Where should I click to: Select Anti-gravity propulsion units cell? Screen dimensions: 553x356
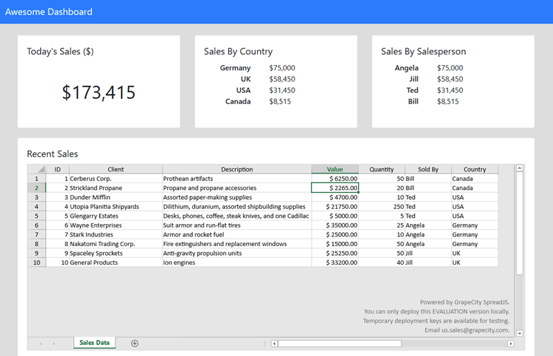click(x=236, y=253)
